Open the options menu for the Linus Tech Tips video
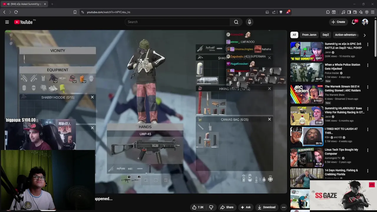Image resolution: width=377 pixels, height=212 pixels. (368, 150)
